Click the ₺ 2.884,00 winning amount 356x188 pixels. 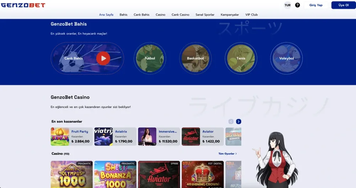[x=80, y=141]
